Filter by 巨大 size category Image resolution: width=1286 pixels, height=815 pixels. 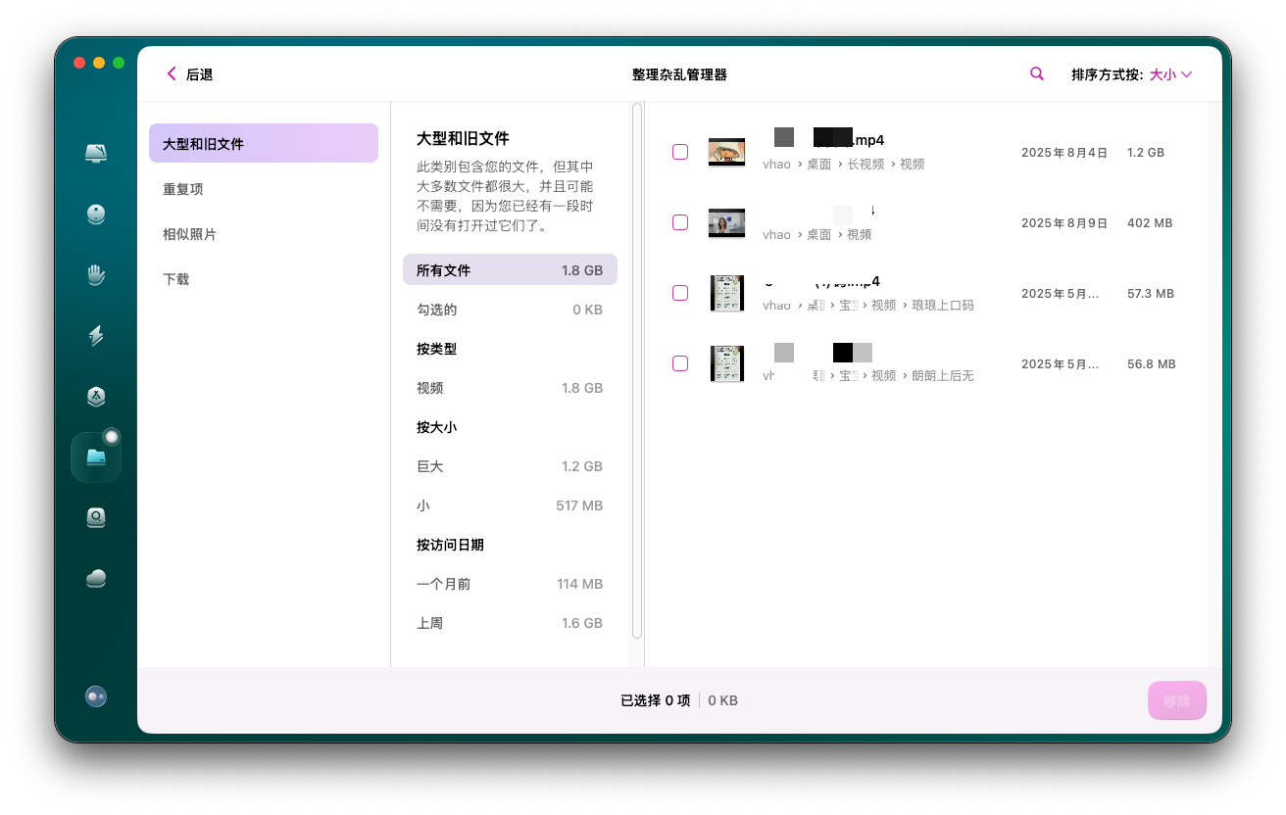[510, 466]
